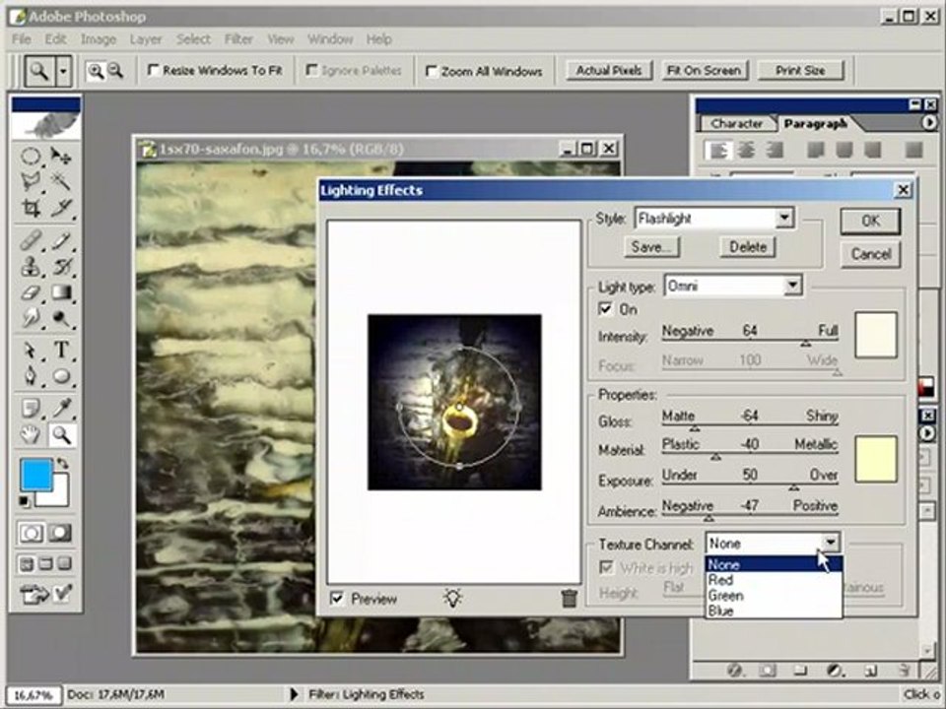The image size is (946, 709).
Task: Select the Elliptical Marquee tool
Action: point(31,157)
